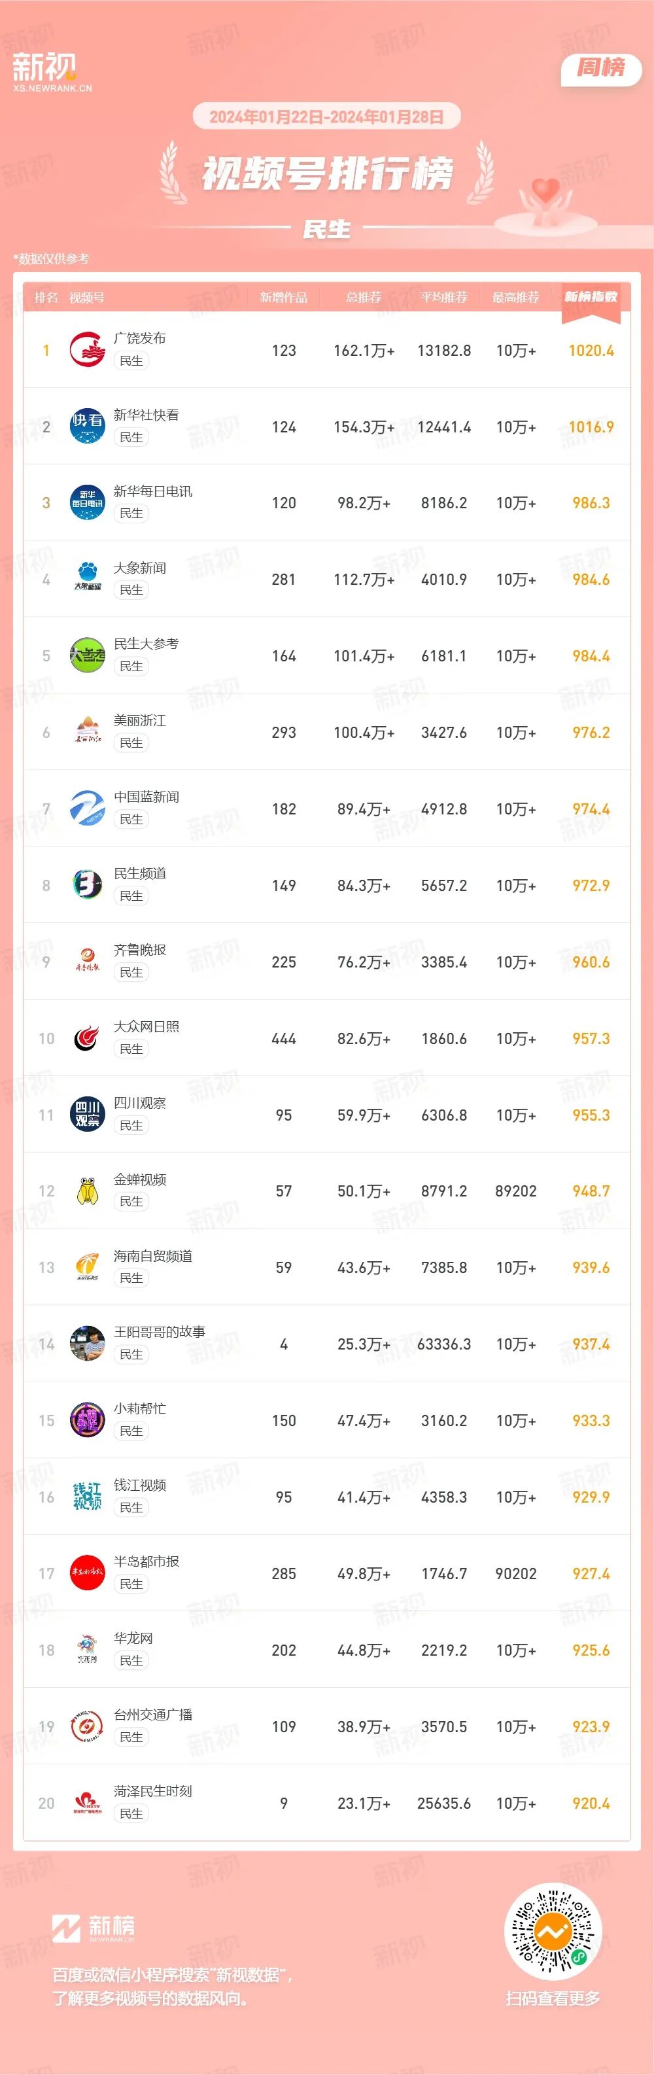Viewport: 654px width, 2075px height.
Task: Select the 周榜 weekly ranking tab
Action: (601, 69)
